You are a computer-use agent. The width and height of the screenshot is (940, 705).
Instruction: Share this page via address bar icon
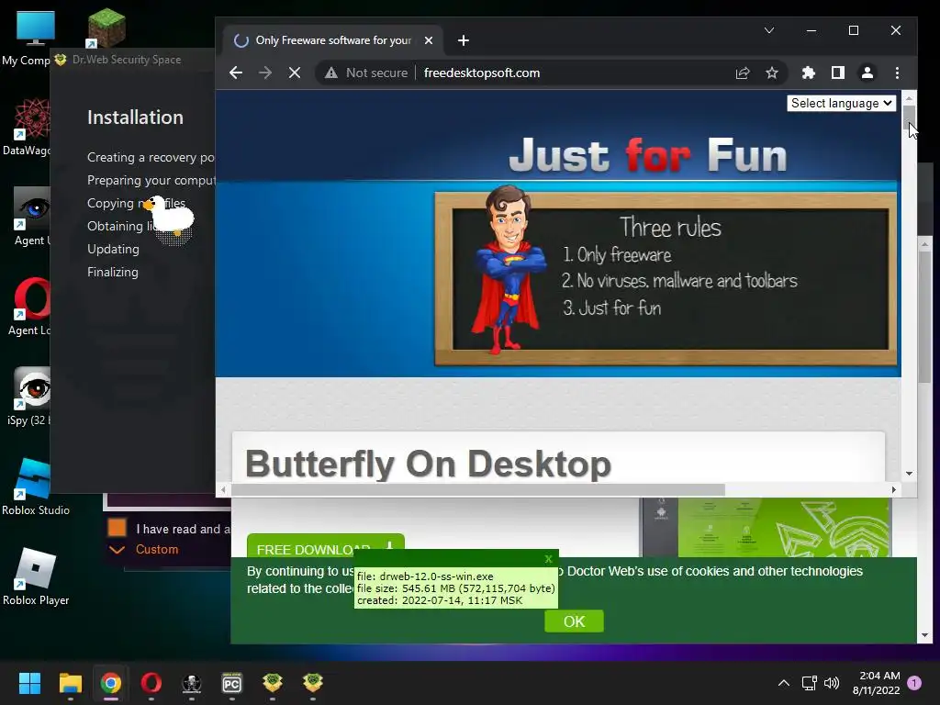742,73
